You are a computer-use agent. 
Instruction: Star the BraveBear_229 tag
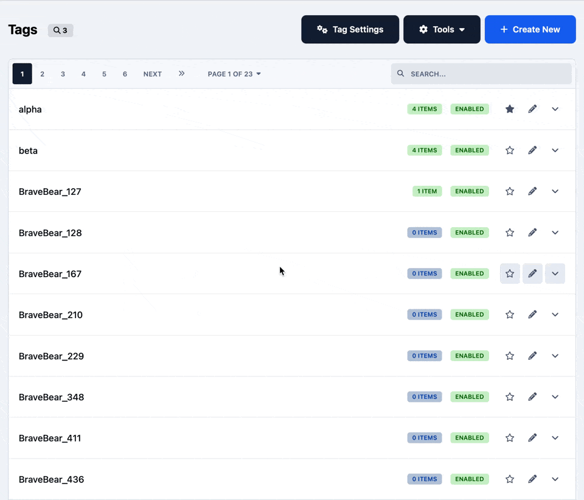(510, 356)
